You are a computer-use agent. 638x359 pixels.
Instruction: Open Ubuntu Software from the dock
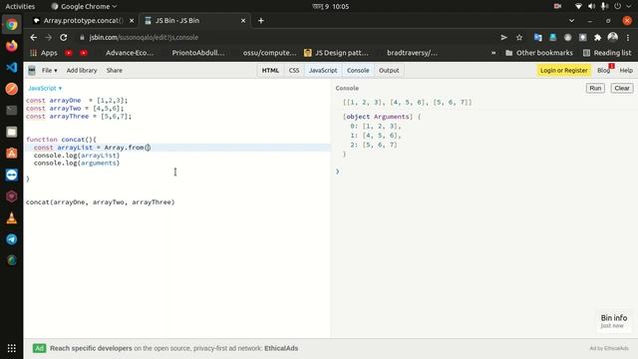tap(12, 153)
